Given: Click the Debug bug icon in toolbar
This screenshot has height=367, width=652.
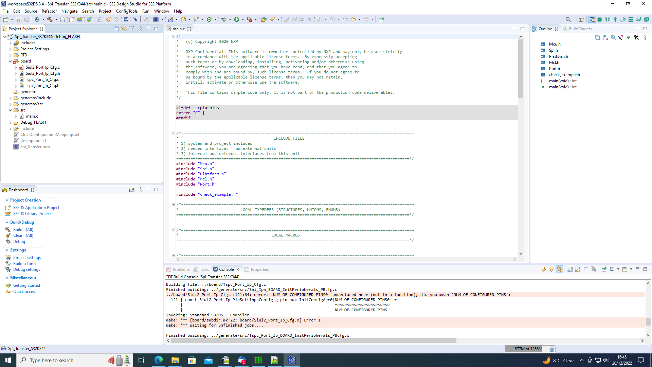Looking at the screenshot, I should coord(224,19).
